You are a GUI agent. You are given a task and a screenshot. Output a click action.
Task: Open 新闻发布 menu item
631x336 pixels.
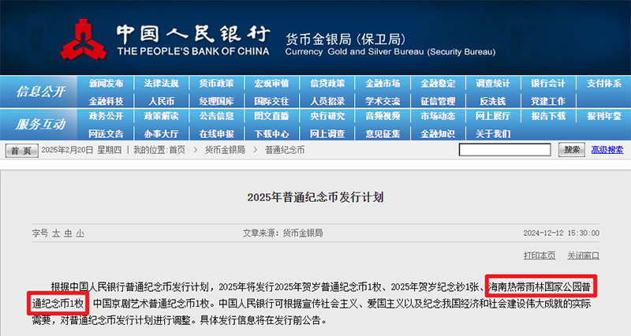pyautogui.click(x=106, y=84)
